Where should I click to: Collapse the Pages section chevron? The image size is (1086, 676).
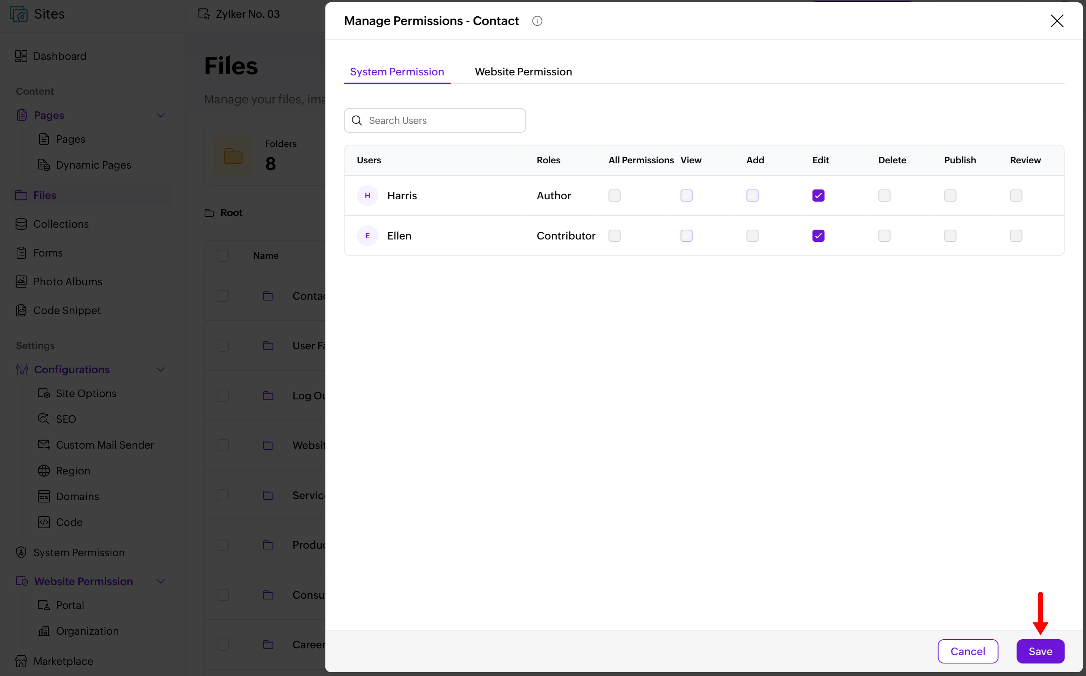tap(161, 115)
